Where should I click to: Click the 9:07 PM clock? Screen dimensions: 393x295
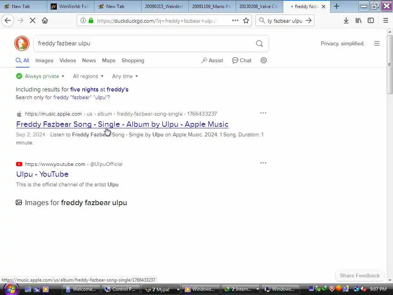[378, 289]
